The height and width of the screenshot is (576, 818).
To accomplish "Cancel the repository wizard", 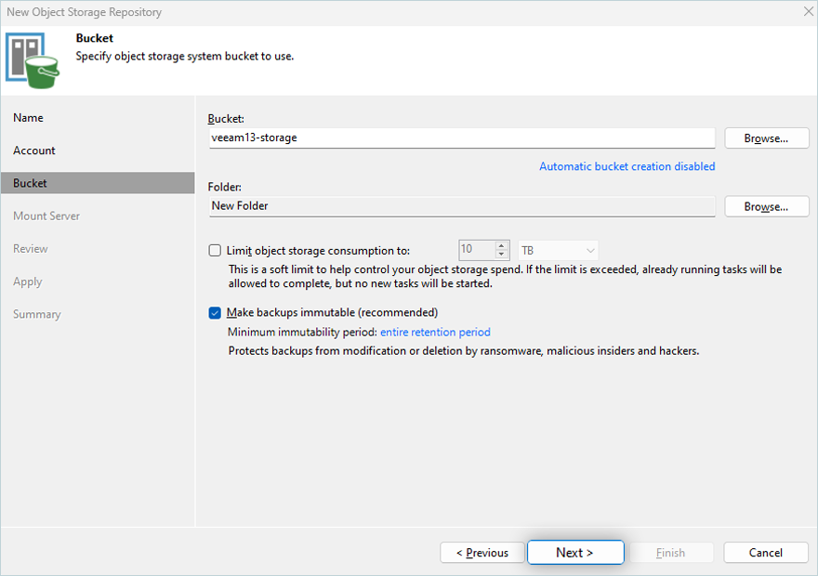I will pos(765,553).
